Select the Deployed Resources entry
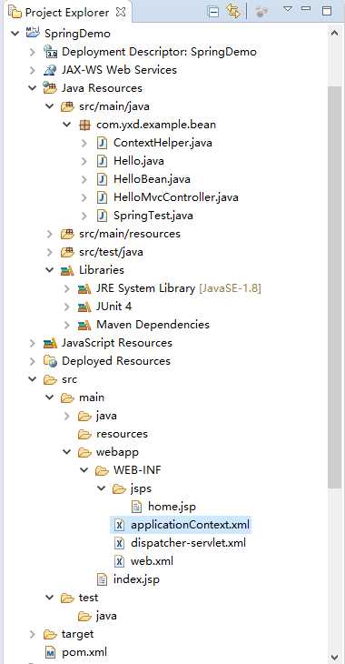345x664 pixels. click(116, 361)
